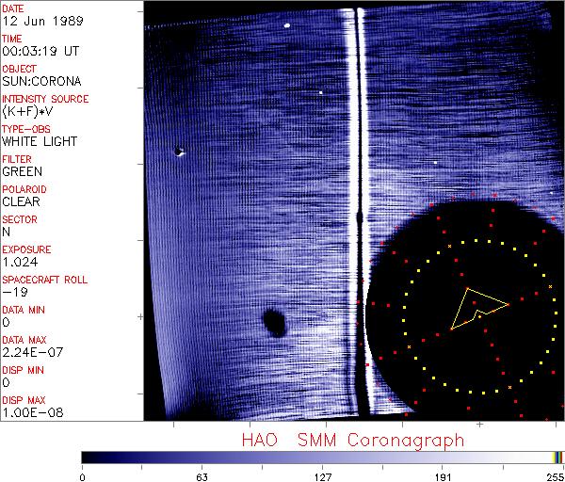Click the DATA MAX value 2.24E-07
The width and height of the screenshot is (565, 482).
tap(31, 352)
